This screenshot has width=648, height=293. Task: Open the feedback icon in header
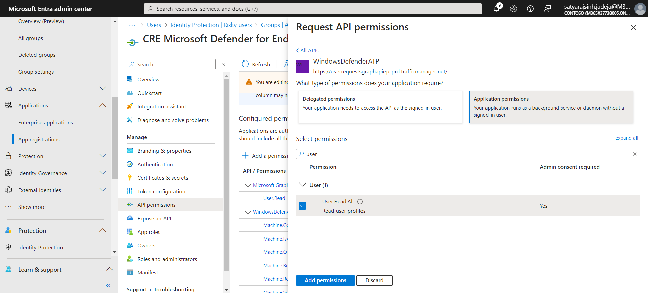coord(547,9)
